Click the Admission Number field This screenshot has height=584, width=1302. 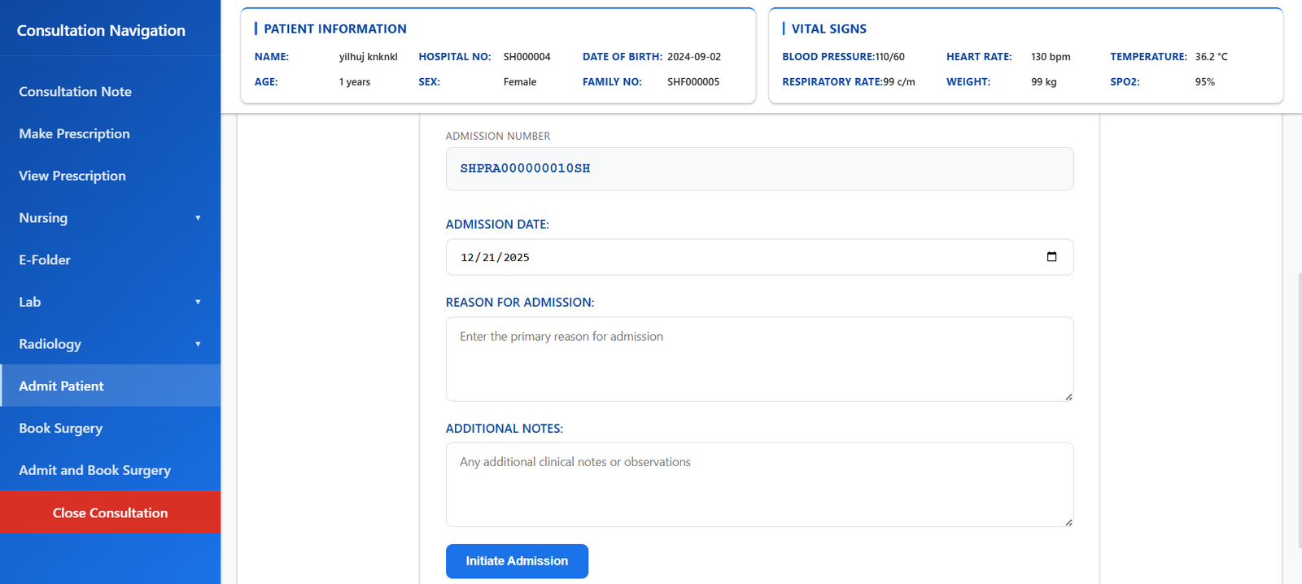click(758, 169)
